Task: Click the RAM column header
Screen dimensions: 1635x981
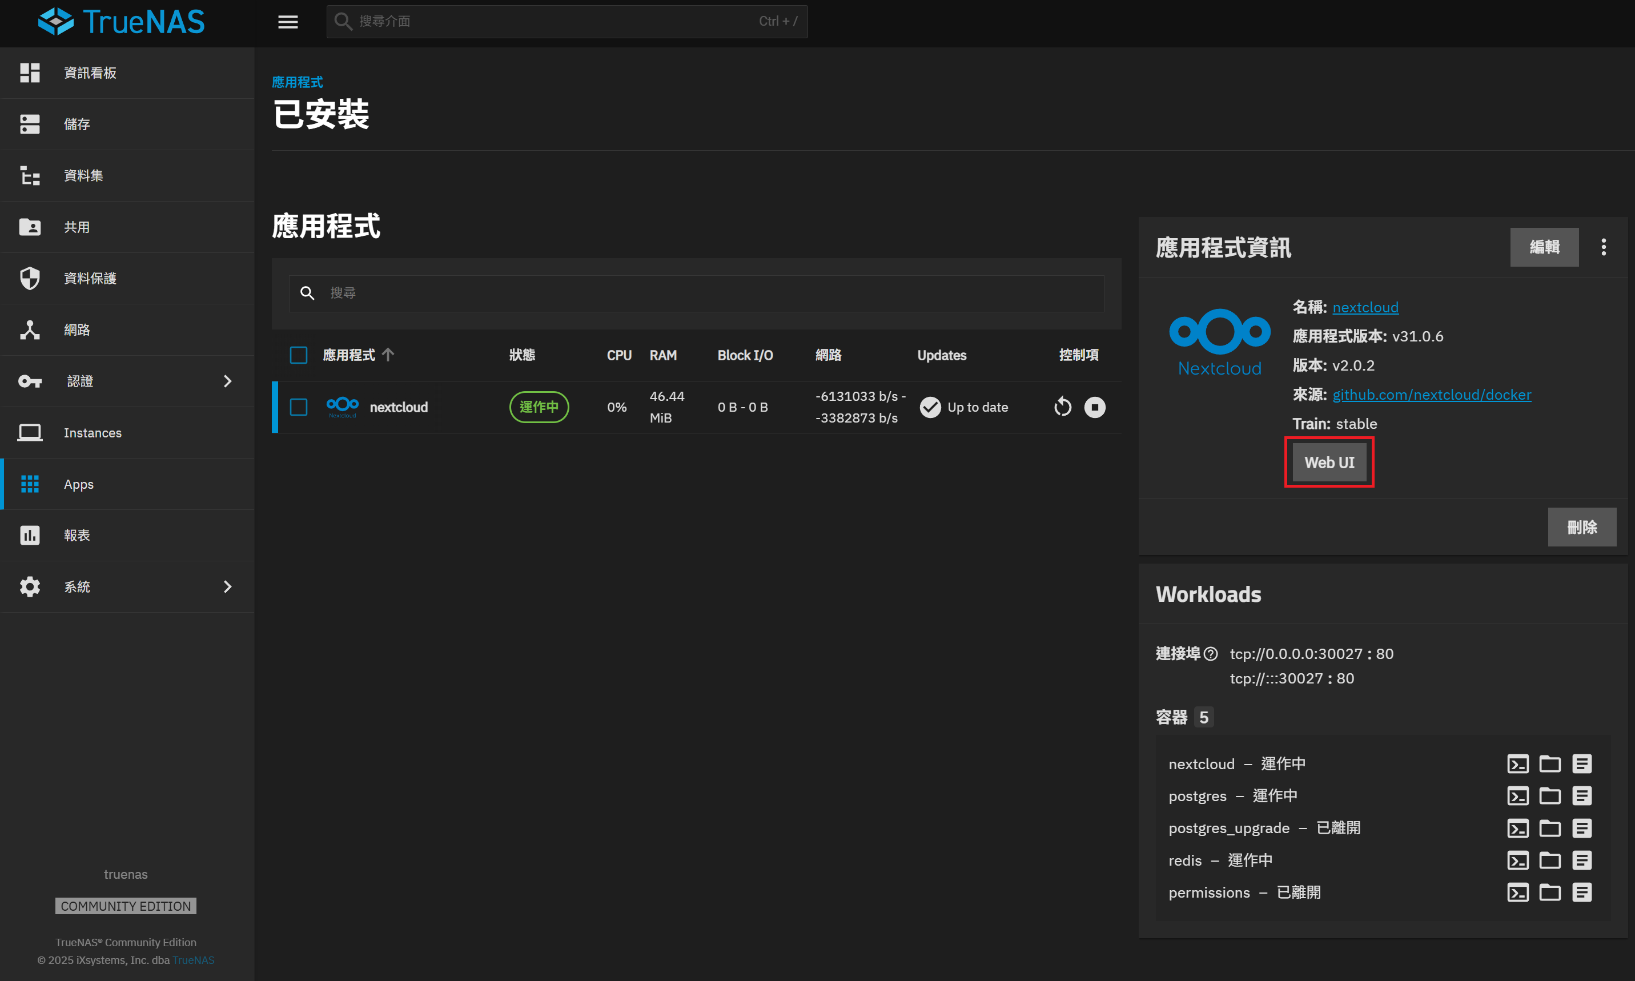Action: (662, 355)
